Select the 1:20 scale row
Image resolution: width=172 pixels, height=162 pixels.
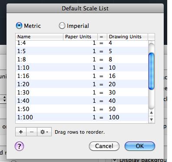coord(82,84)
